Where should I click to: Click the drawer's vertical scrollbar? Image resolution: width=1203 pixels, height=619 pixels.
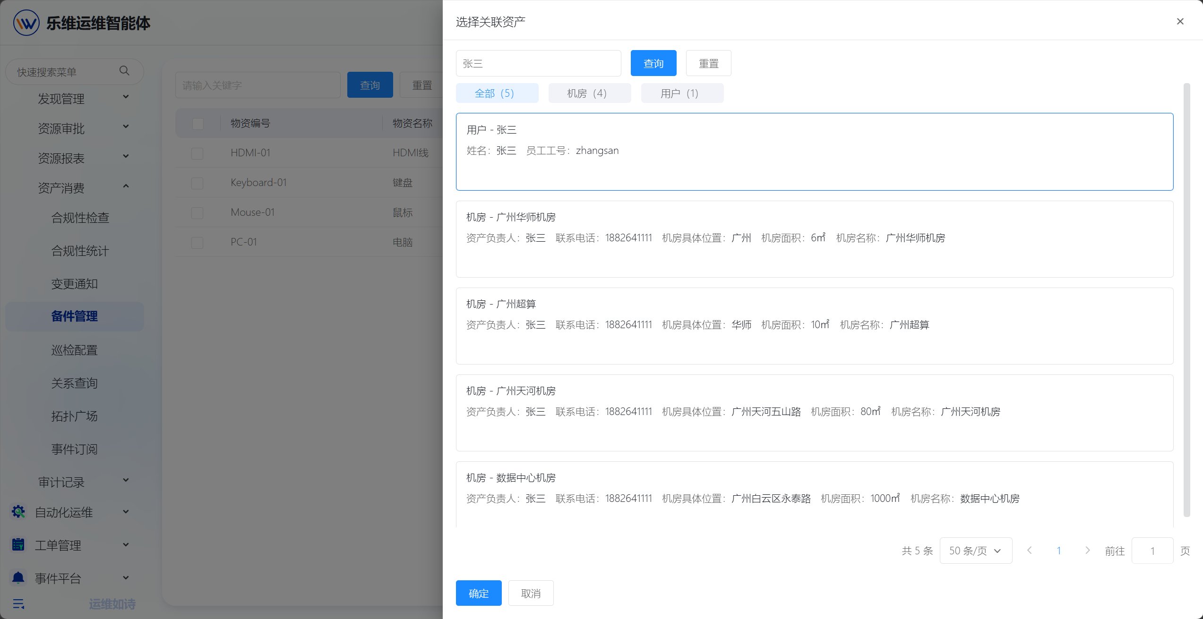pos(1186,300)
